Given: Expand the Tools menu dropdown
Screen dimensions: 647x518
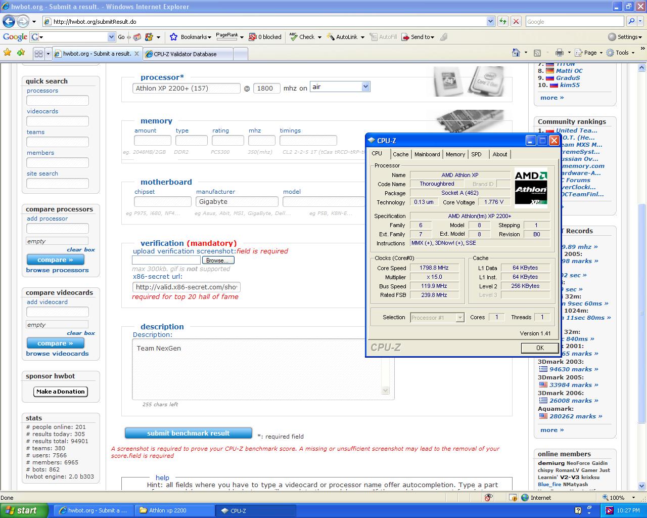Looking at the screenshot, I should click(x=632, y=53).
